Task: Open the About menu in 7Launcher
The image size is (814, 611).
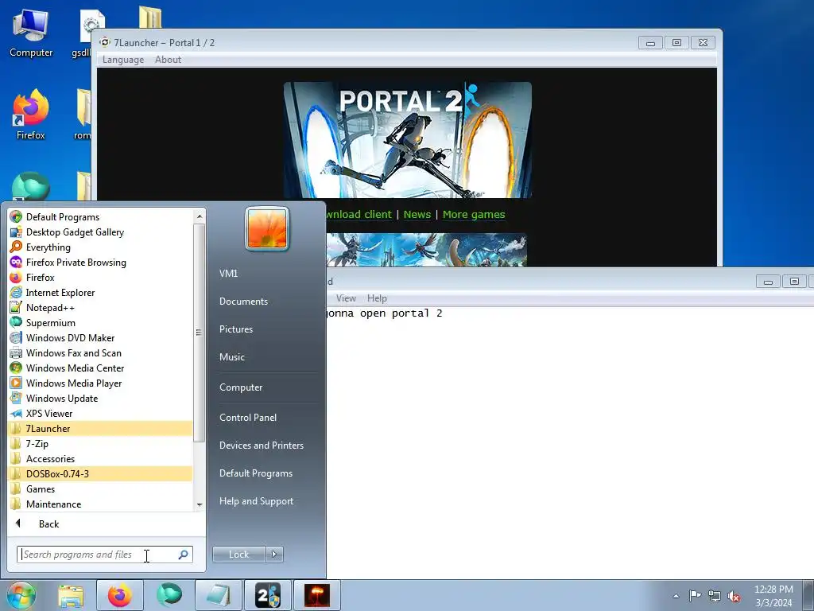Action: point(169,60)
